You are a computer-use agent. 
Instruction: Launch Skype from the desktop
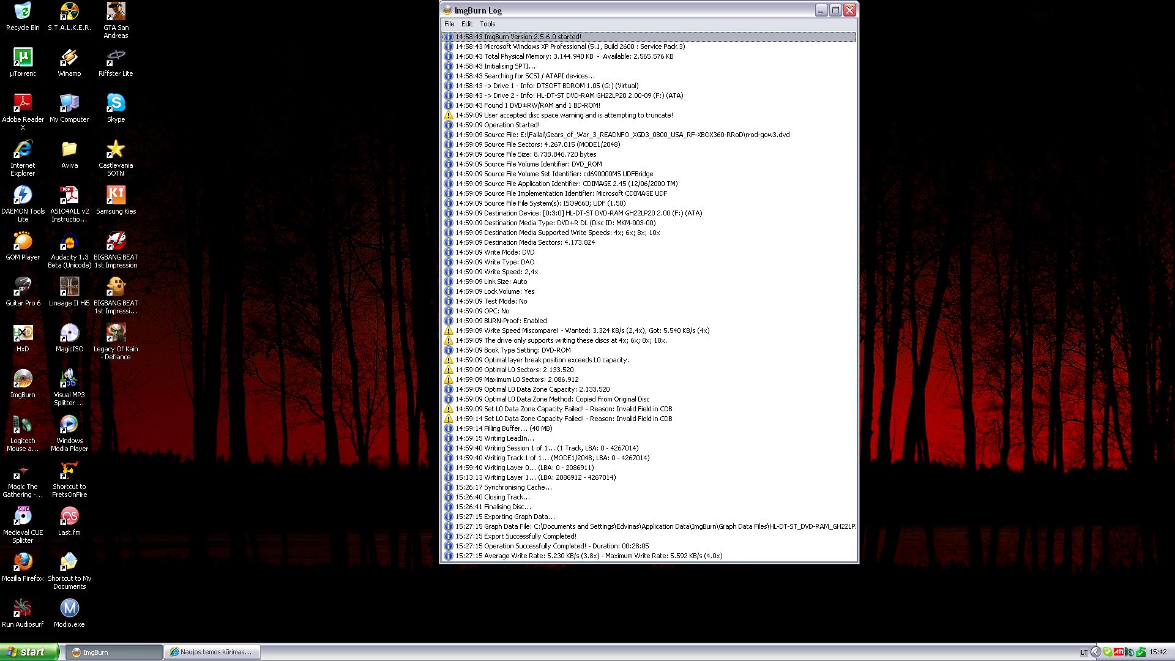tap(116, 108)
